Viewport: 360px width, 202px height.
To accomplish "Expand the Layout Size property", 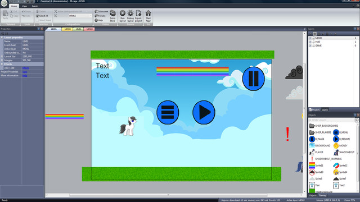I will [x=2, y=56].
